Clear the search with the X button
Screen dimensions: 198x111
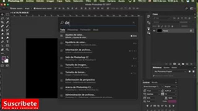tap(134, 23)
